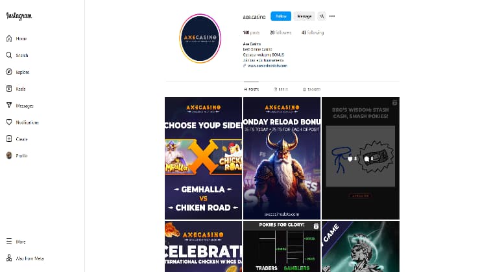Open Notifications heart icon
This screenshot has width=480, height=272.
click(x=9, y=122)
